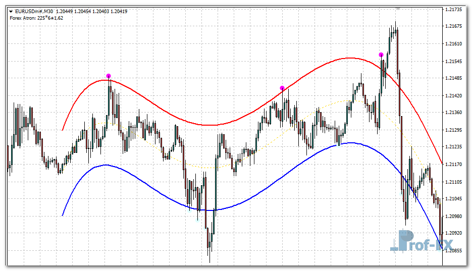
Task: Select the blue lower band line
Action: 151,185
